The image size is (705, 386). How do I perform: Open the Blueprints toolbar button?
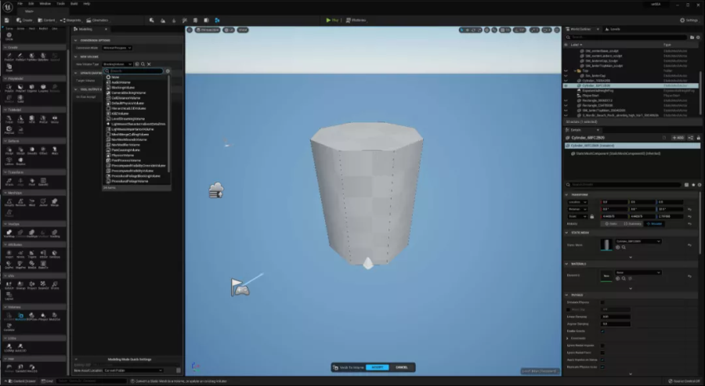tap(70, 20)
